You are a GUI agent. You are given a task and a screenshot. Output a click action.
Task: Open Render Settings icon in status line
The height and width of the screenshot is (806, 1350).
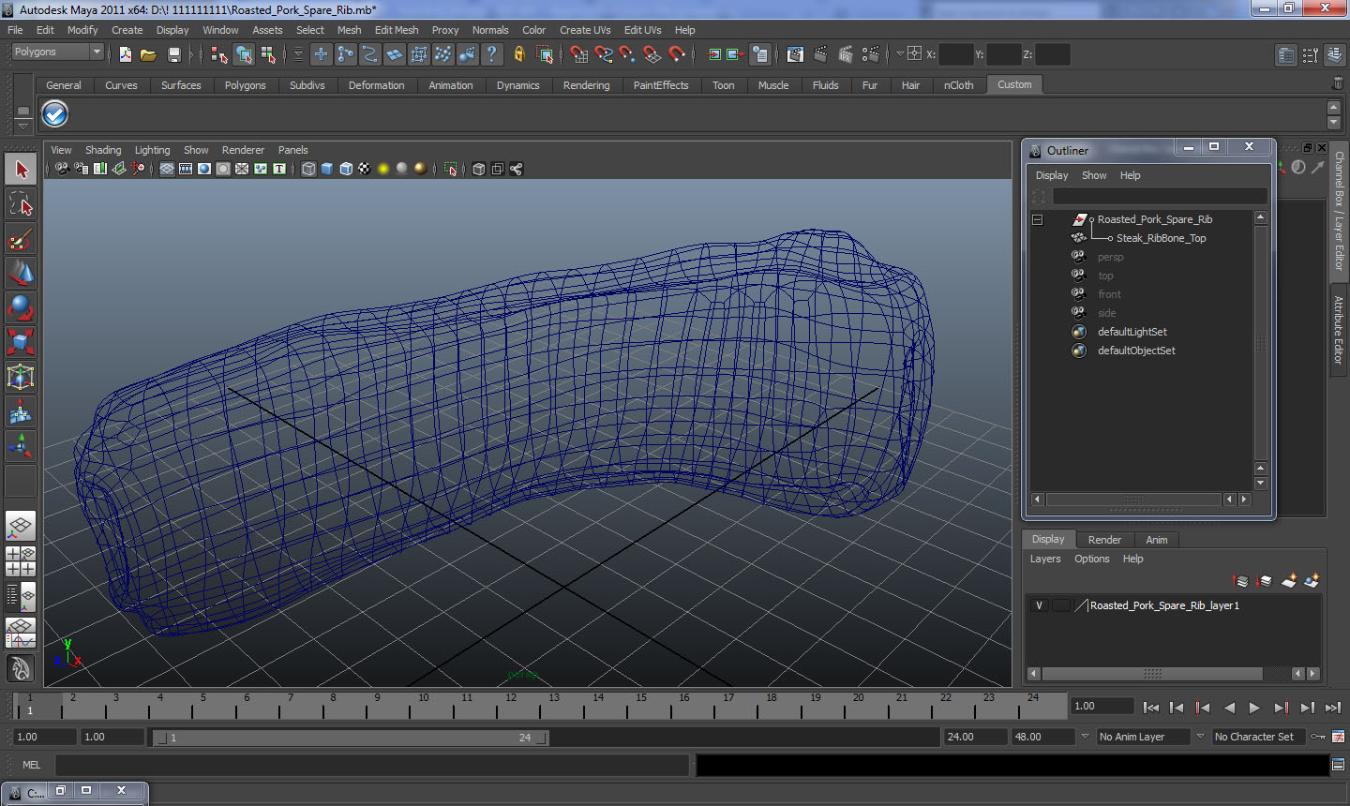click(871, 54)
